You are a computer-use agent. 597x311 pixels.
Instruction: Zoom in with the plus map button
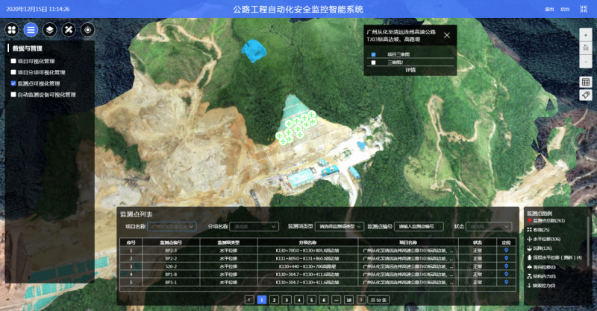586,36
